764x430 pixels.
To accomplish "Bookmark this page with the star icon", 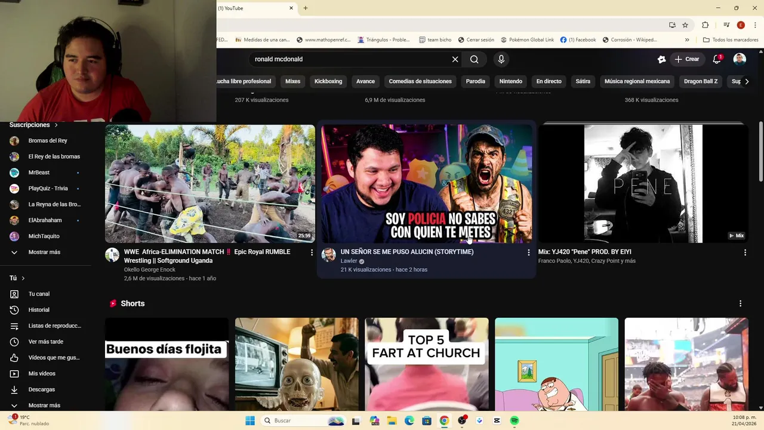I will (x=685, y=25).
